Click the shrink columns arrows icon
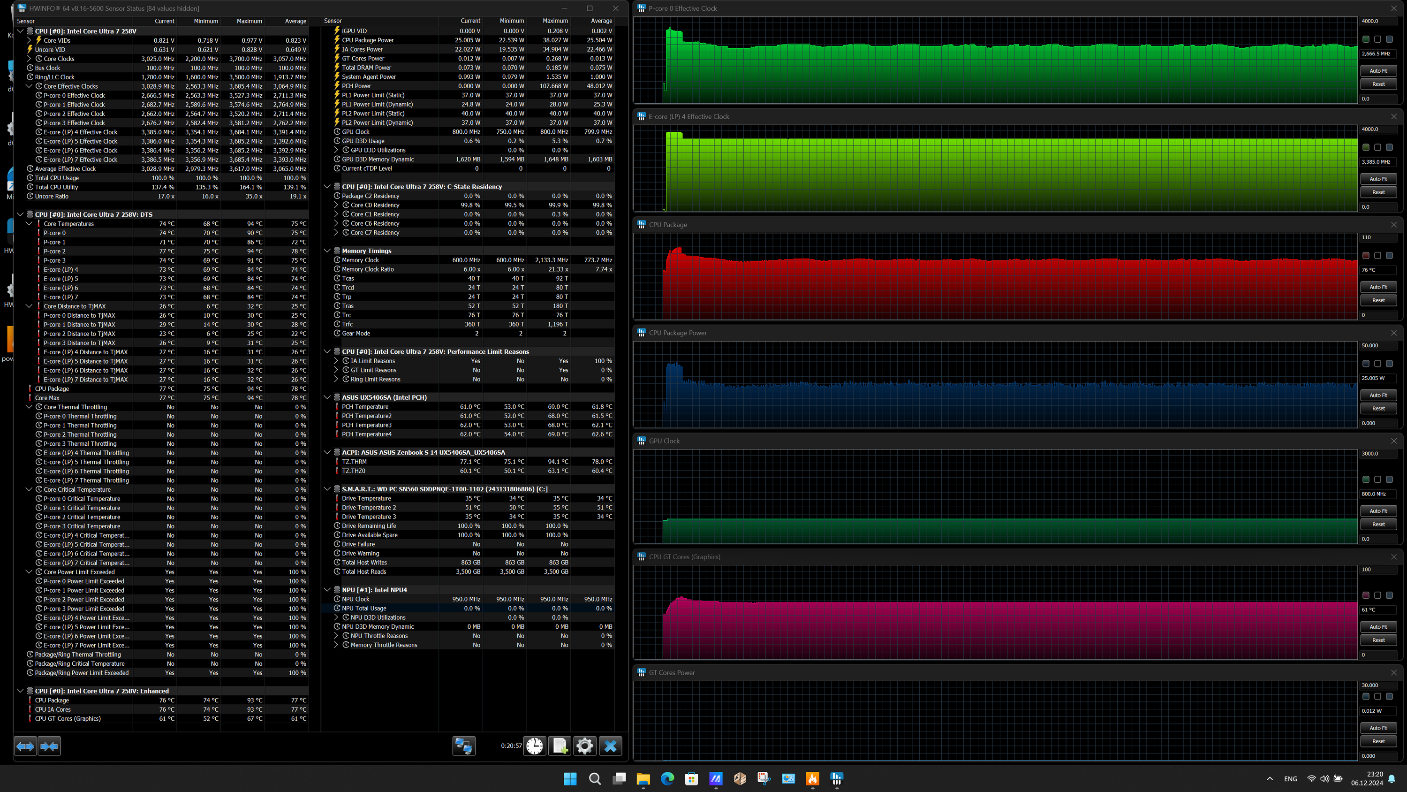Image resolution: width=1407 pixels, height=792 pixels. click(x=49, y=746)
